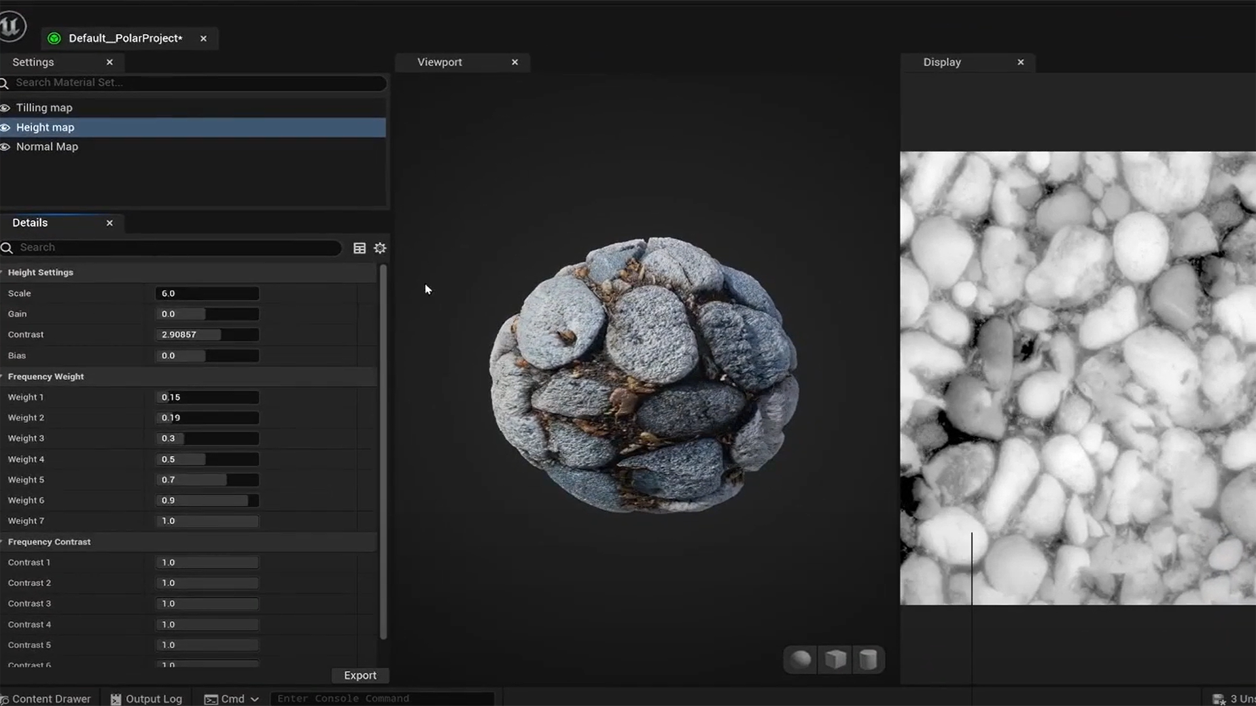Click the Export button
This screenshot has width=1256, height=706.
(360, 675)
